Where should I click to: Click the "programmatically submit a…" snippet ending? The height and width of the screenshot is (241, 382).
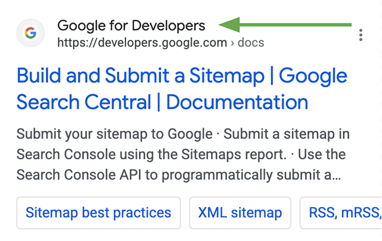point(266,175)
